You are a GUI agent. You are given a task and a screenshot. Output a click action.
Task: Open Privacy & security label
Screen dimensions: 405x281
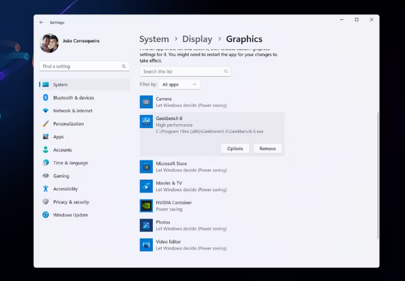[71, 202]
